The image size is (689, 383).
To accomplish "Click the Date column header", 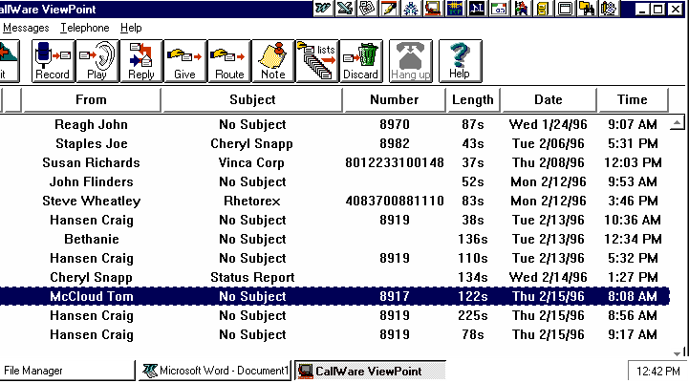I will coord(549,100).
